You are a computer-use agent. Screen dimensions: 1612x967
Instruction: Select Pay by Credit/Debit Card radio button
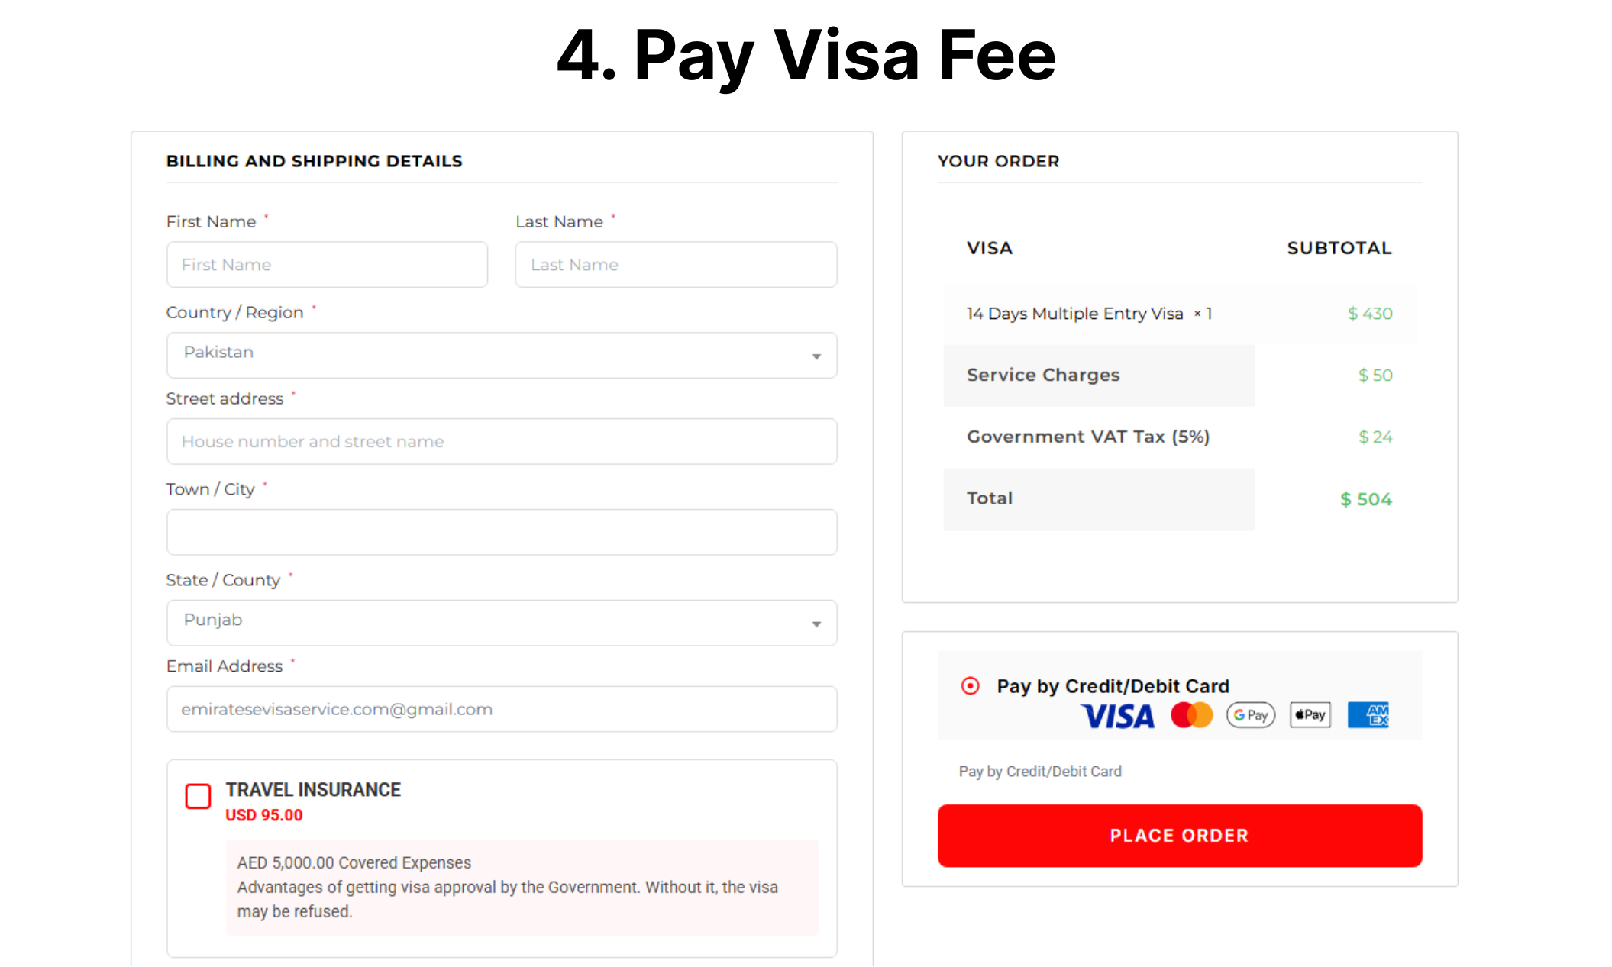[970, 686]
